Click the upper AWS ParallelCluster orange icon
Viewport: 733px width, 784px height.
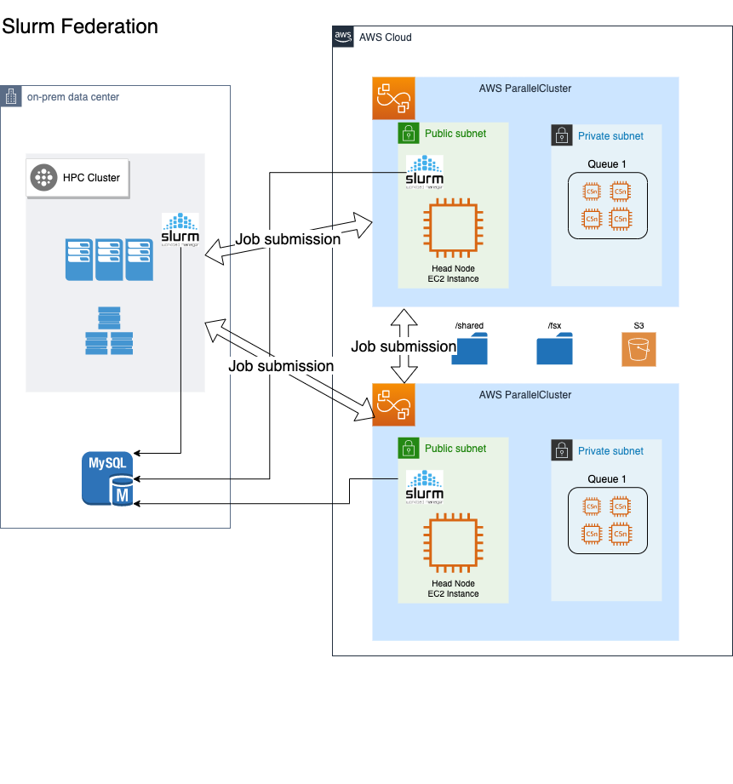click(x=393, y=98)
